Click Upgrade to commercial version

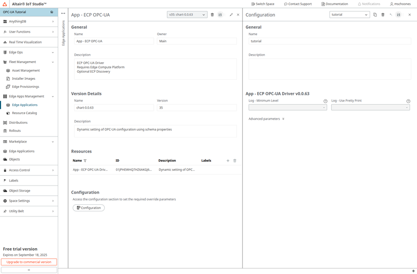pos(29,262)
